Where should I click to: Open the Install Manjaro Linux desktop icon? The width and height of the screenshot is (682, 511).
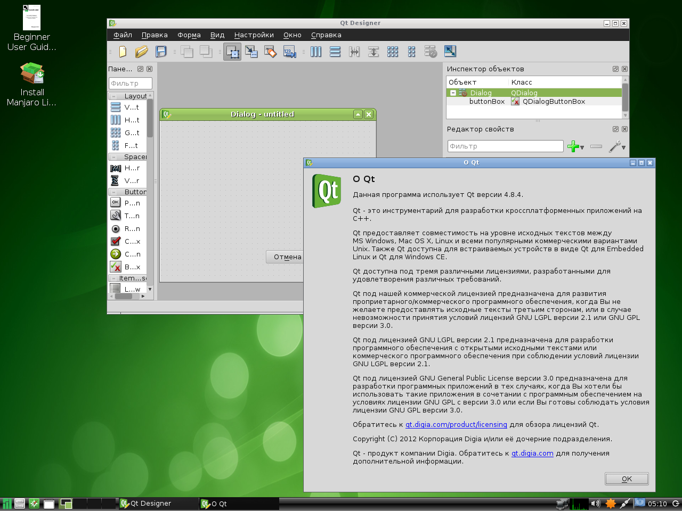pos(31,84)
